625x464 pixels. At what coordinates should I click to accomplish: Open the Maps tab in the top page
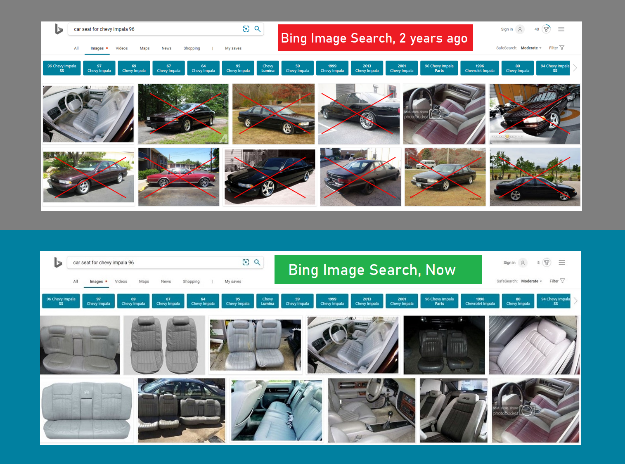pos(144,48)
